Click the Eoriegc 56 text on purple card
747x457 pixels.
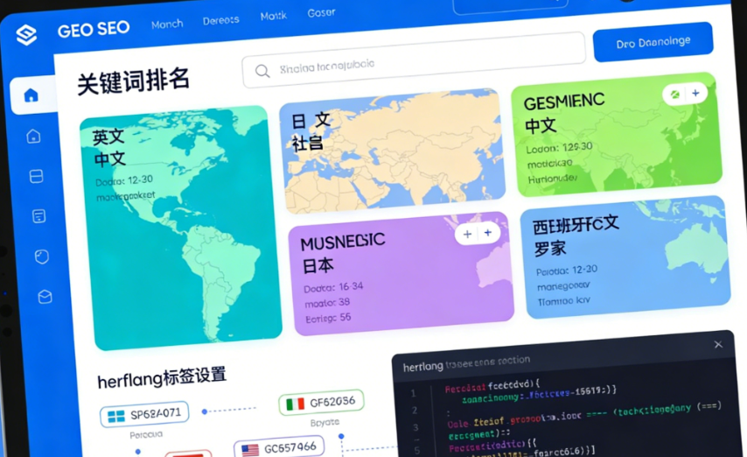(328, 318)
